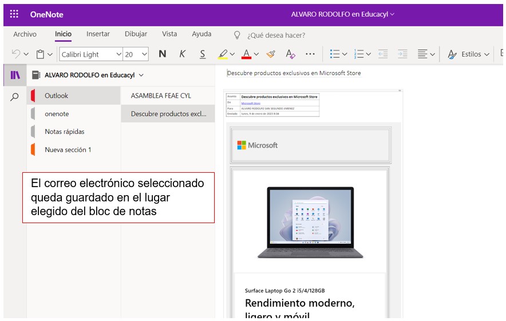Image resolution: width=506 pixels, height=321 pixels.
Task: Click the Surface laptop image
Action: [x=310, y=223]
